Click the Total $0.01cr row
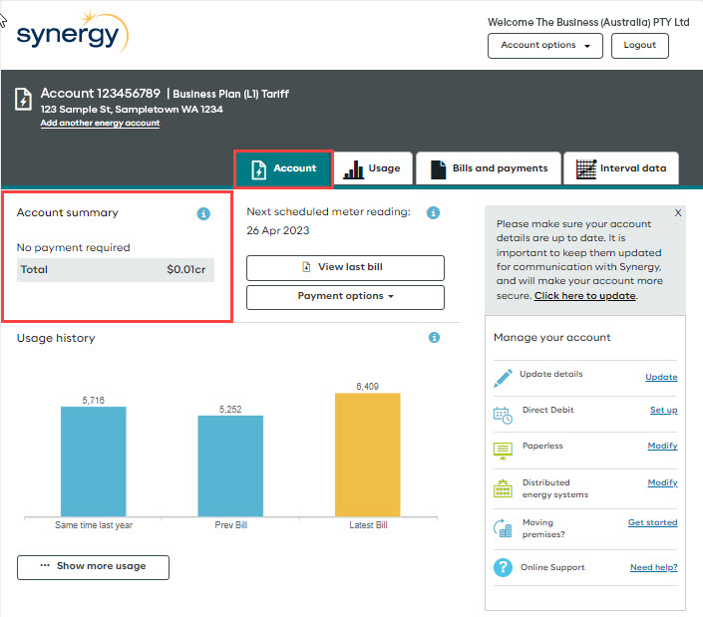Screen dimensions: 703x617 coord(116,270)
